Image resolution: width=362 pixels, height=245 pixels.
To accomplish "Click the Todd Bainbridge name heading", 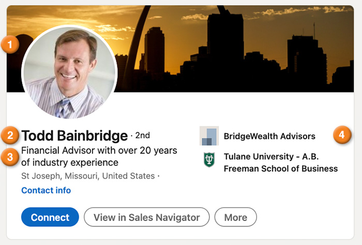I will coord(74,136).
